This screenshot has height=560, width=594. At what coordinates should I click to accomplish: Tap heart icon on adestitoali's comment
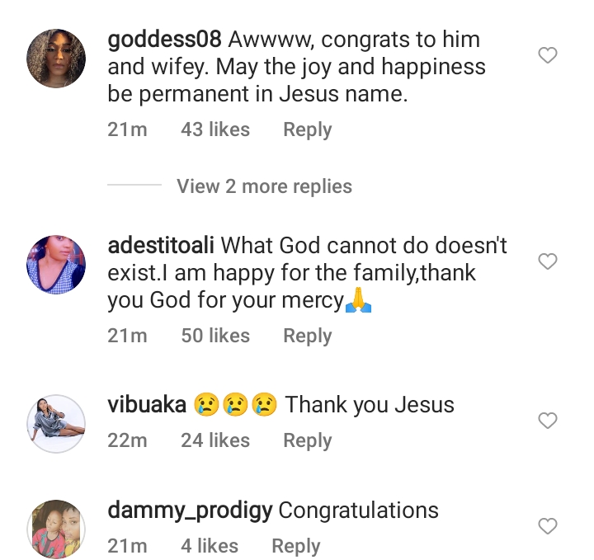[x=548, y=262]
